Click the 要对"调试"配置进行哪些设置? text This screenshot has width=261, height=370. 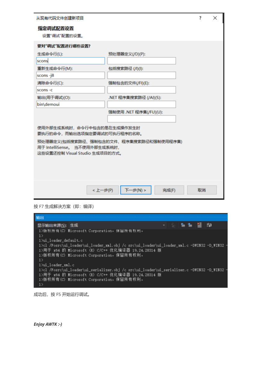[64, 46]
